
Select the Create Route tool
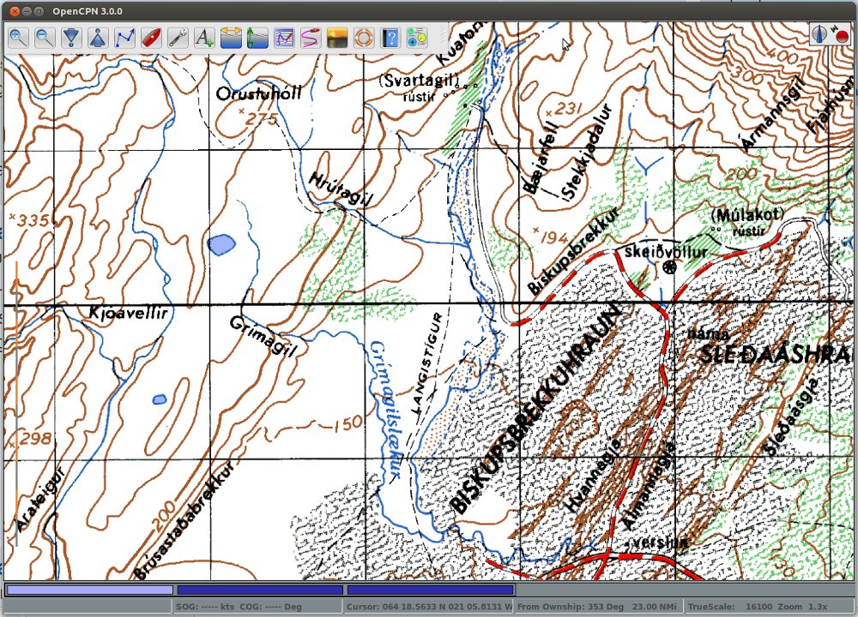pyautogui.click(x=124, y=38)
